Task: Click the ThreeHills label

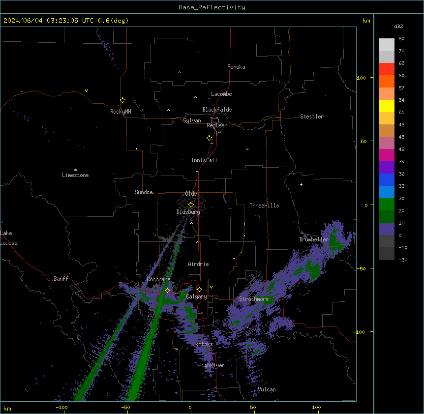Action: (264, 206)
